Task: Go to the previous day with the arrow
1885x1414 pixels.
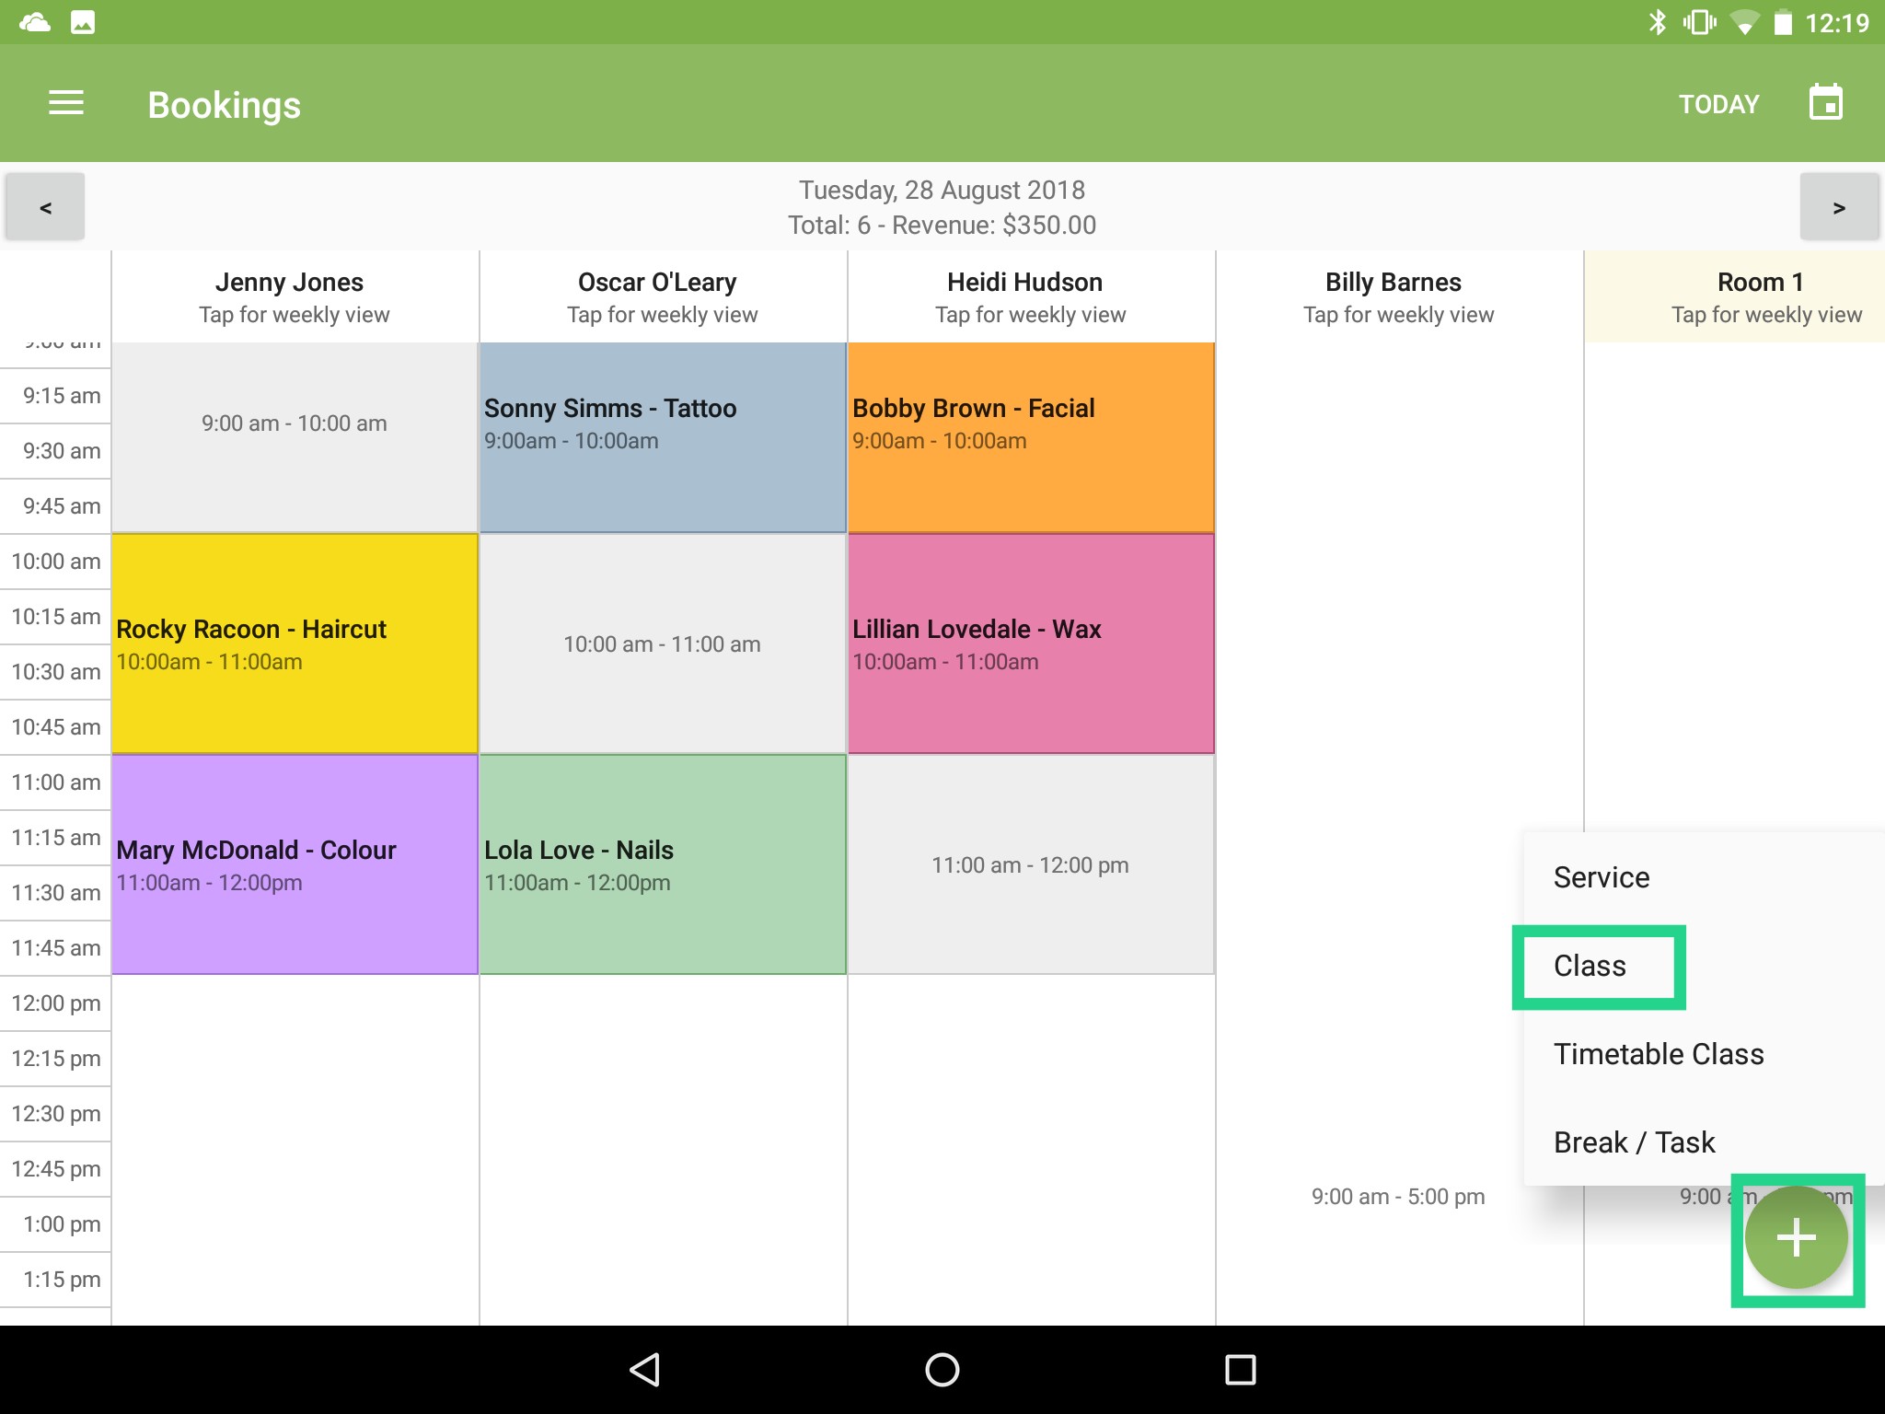Action: point(44,206)
